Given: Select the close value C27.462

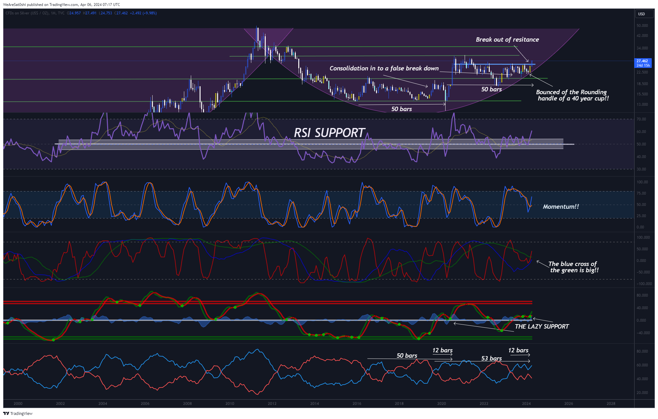Looking at the screenshot, I should (x=121, y=13).
